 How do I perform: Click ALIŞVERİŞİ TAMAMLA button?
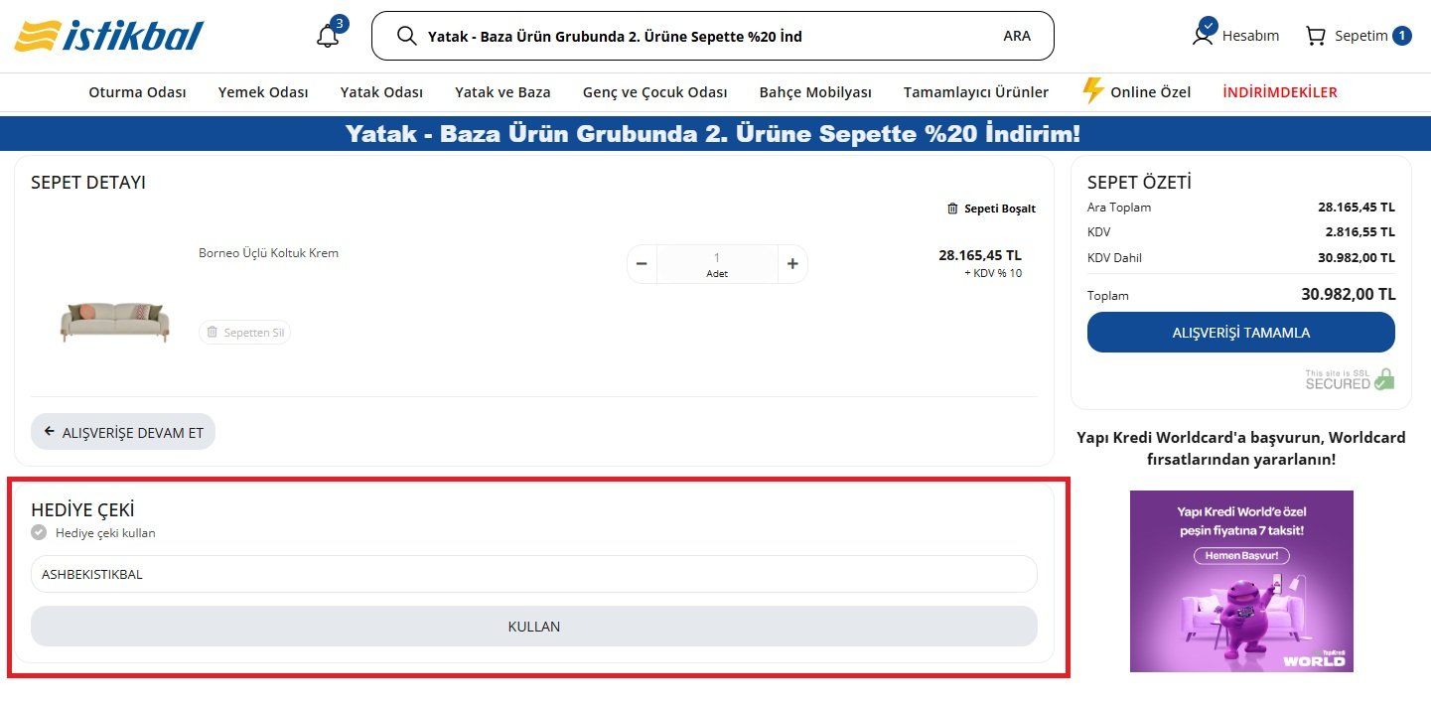tap(1241, 333)
